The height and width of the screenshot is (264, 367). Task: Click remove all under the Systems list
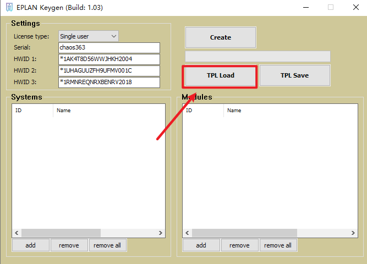click(x=107, y=245)
